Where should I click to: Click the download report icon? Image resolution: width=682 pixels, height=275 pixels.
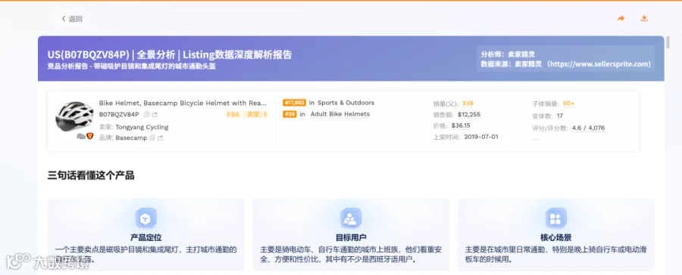pyautogui.click(x=644, y=19)
